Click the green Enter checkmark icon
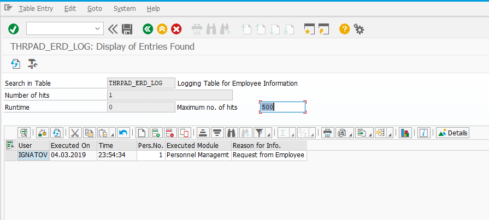The image size is (489, 220). [14, 29]
